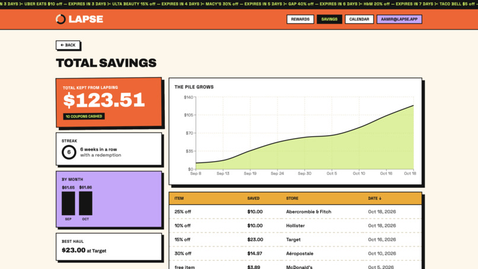Go back with the Back button

(x=68, y=45)
